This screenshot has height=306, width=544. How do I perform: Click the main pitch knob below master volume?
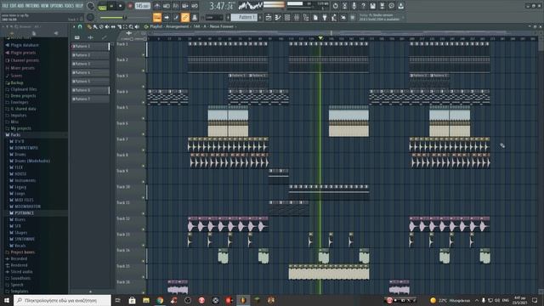click(90, 17)
